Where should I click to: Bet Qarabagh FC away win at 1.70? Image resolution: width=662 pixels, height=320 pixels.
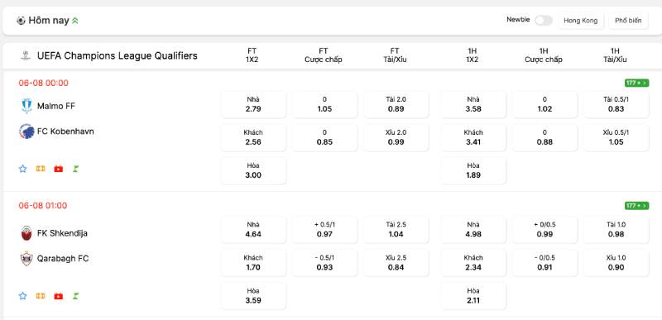(x=253, y=263)
